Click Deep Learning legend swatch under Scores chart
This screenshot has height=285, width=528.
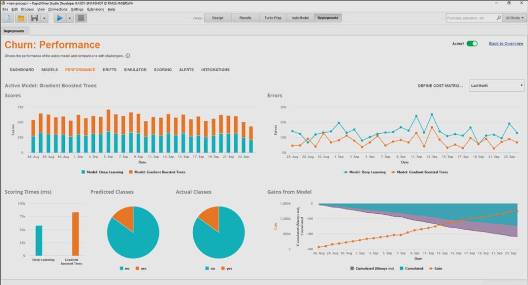83,172
